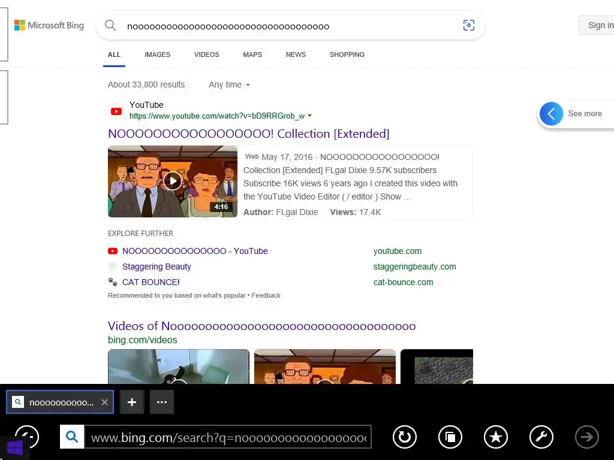Click the search magnifier icon in Bing box
Image resolution: width=614 pixels, height=460 pixels.
pyautogui.click(x=110, y=25)
